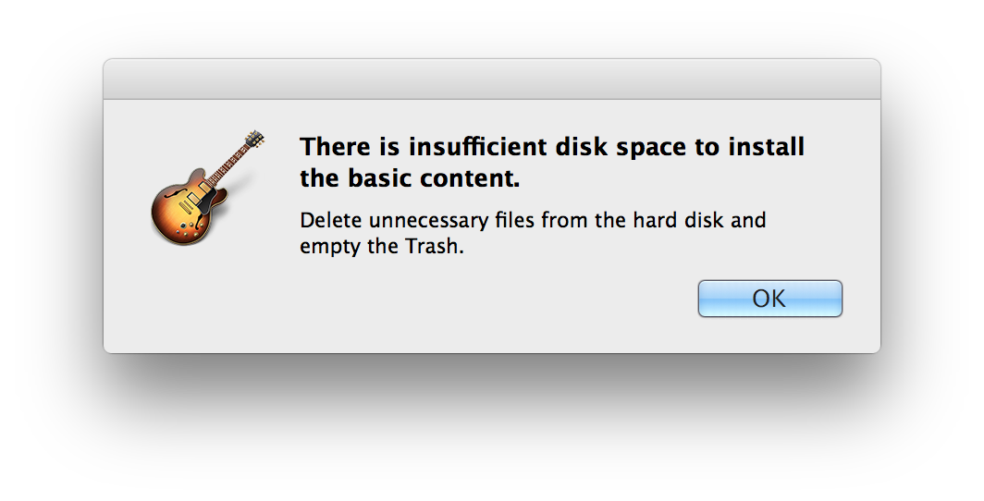Click the GarageBand guitar icon
This screenshot has width=984, height=501.
pyautogui.click(x=207, y=188)
